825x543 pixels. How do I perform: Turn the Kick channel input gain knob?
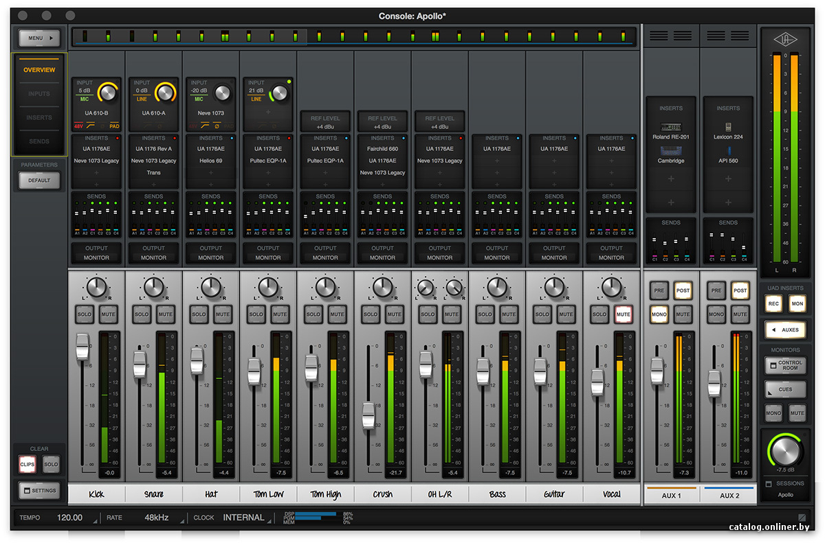tap(108, 92)
